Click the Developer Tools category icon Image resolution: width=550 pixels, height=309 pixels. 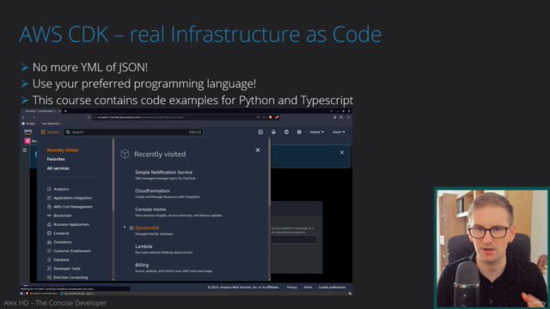[x=49, y=269]
